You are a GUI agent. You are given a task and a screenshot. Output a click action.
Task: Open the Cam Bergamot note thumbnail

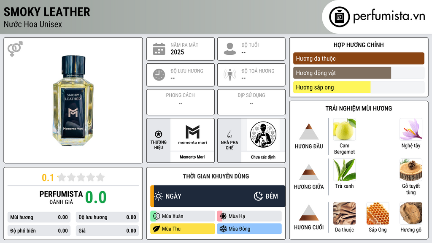click(x=344, y=129)
